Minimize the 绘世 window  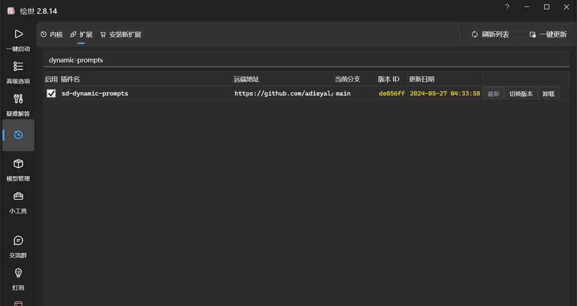(x=527, y=7)
